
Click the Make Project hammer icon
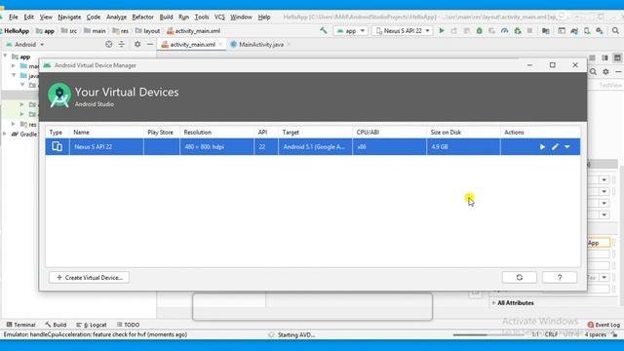coord(324,30)
